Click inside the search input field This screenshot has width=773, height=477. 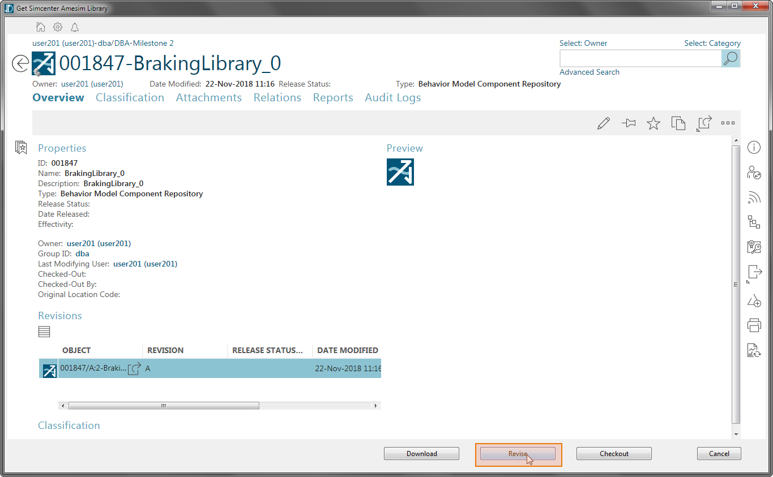tap(640, 58)
